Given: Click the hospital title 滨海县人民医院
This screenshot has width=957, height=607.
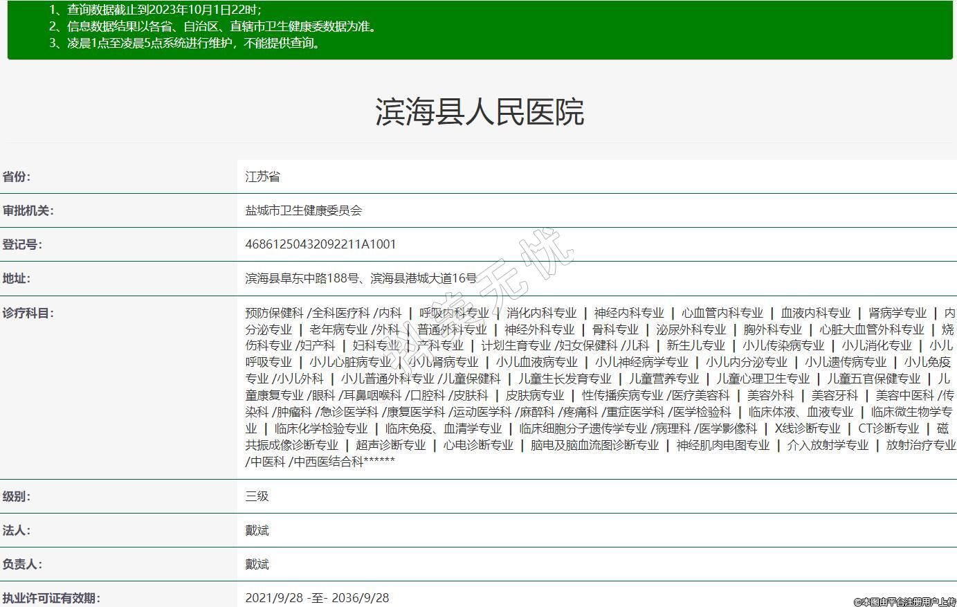Looking at the screenshot, I should 479,112.
